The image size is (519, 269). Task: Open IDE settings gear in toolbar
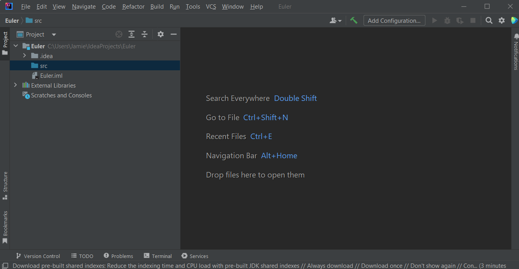pos(502,20)
